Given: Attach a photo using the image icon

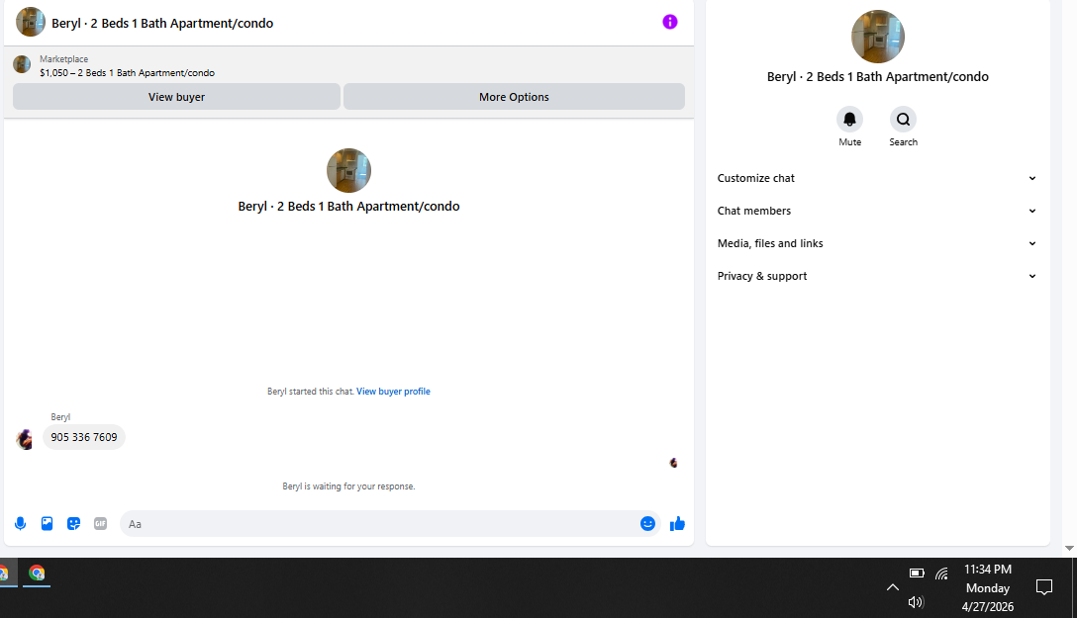Looking at the screenshot, I should coord(47,524).
